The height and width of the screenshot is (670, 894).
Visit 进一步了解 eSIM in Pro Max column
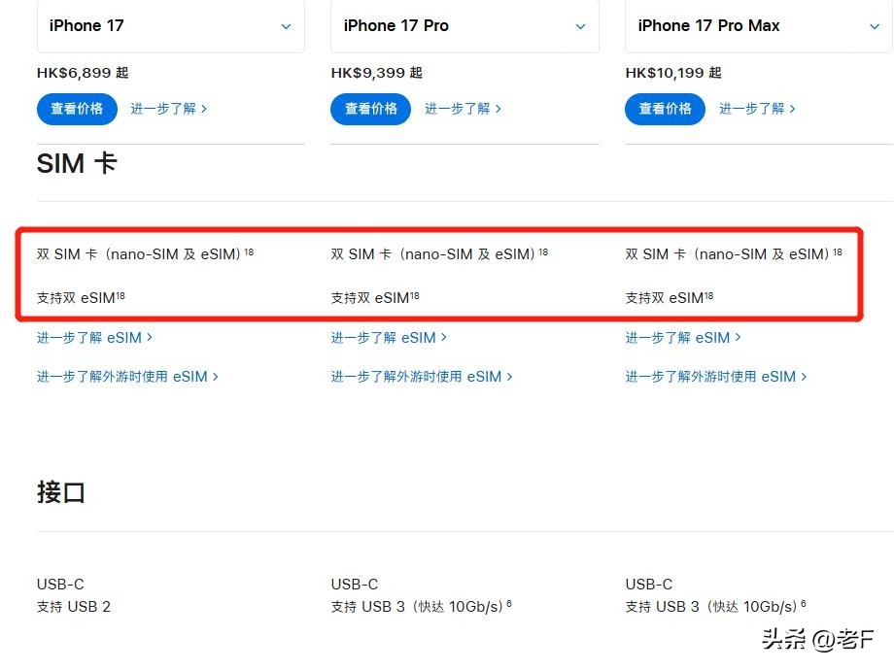[683, 338]
